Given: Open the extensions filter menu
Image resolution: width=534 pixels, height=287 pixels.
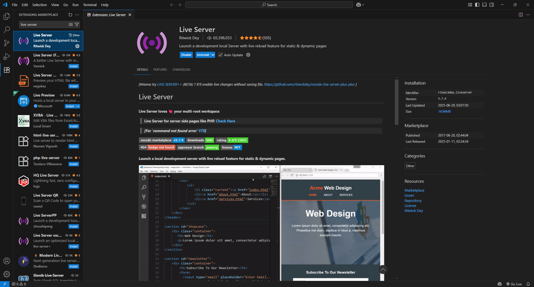Looking at the screenshot, I should 77,24.
